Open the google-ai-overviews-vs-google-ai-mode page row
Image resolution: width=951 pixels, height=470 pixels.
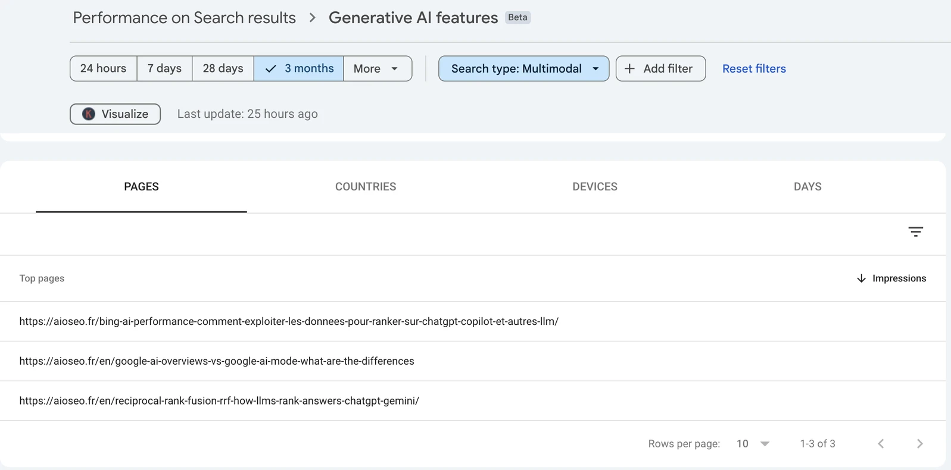click(x=473, y=361)
